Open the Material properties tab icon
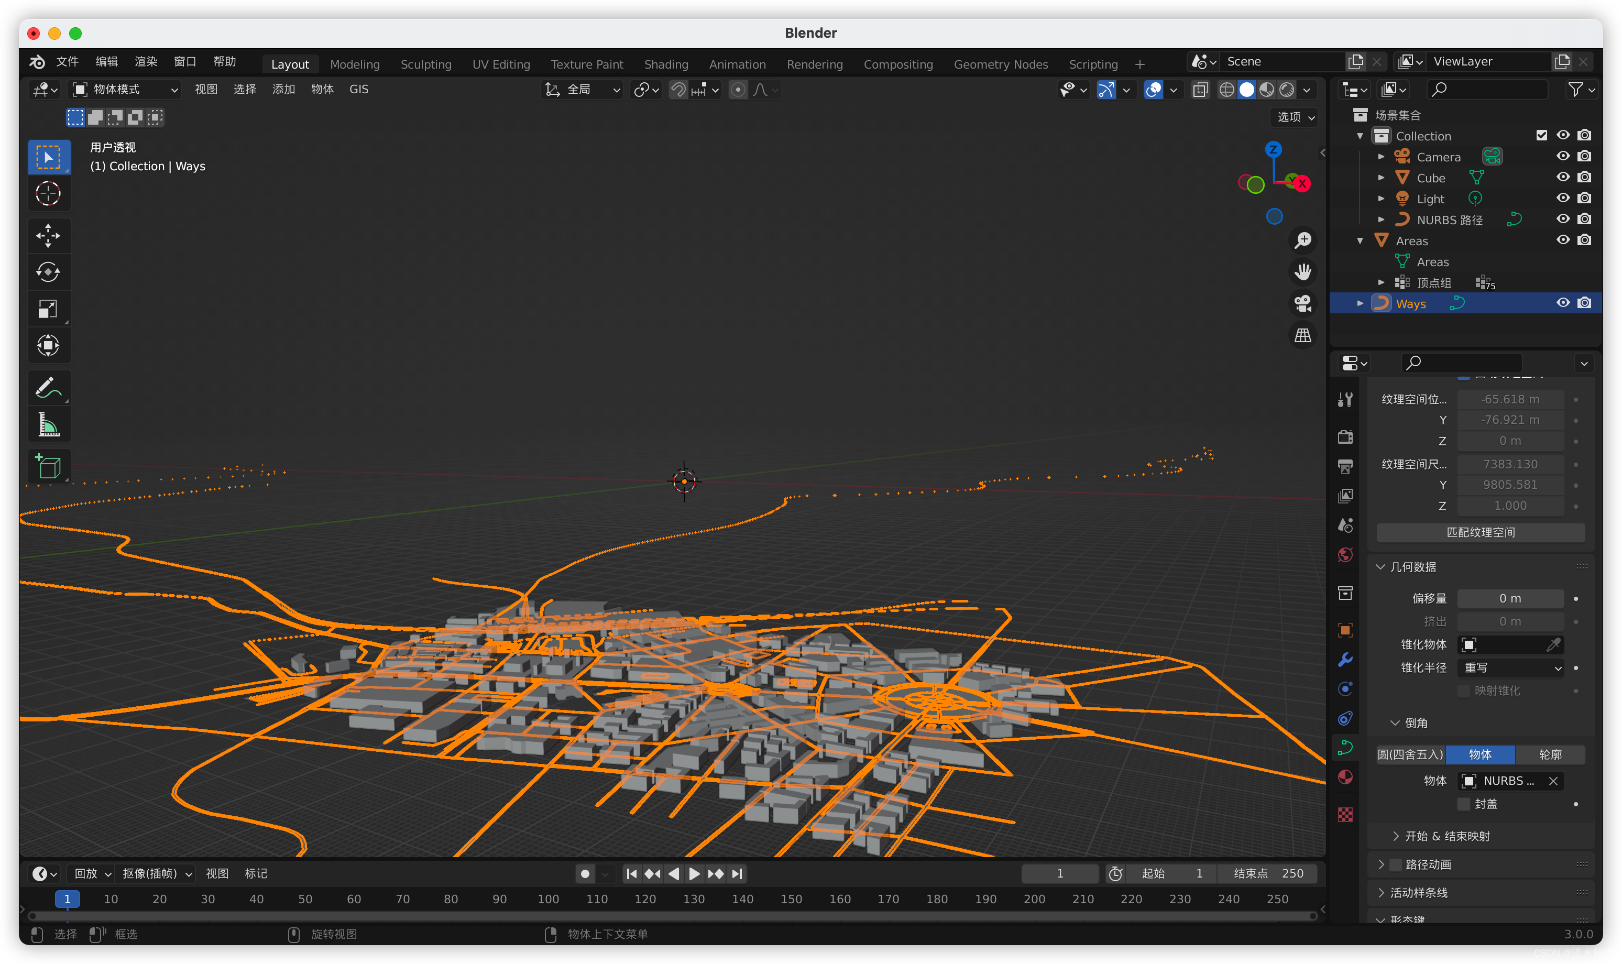 (1345, 777)
